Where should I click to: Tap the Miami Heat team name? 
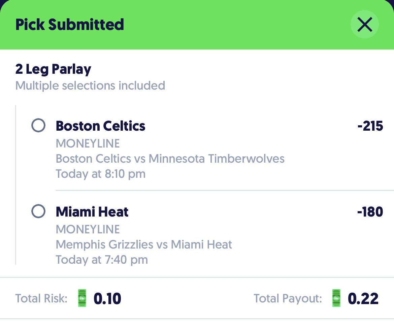click(92, 211)
